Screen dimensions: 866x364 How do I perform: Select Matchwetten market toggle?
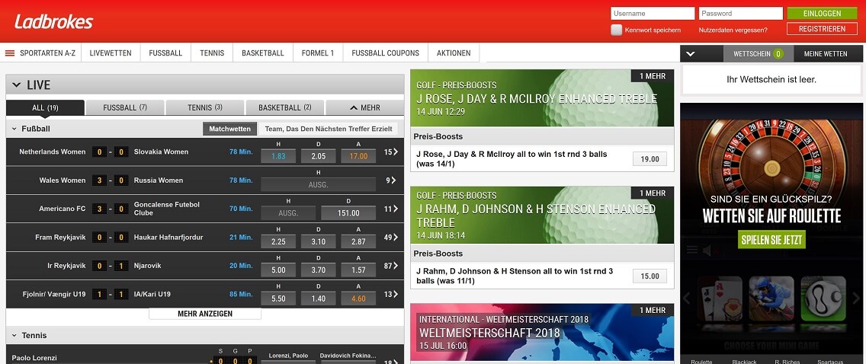coord(229,129)
